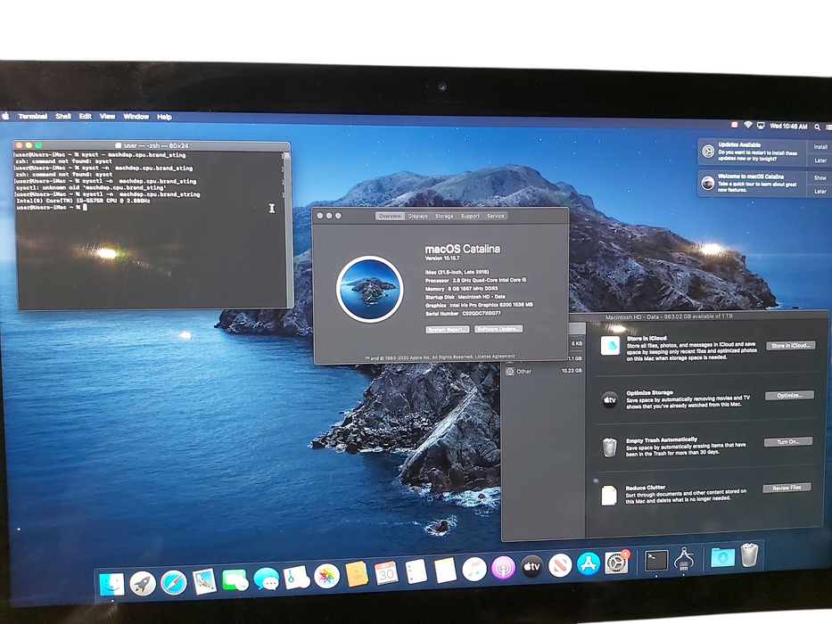Switch to the Displays tab
832x624 pixels.
tap(418, 216)
